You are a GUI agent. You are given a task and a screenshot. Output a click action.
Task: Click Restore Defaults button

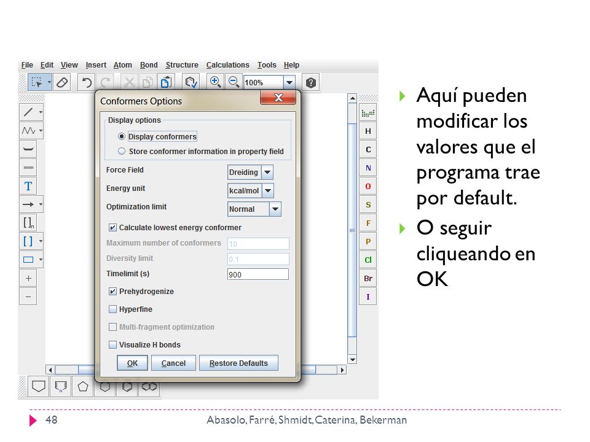(x=238, y=363)
